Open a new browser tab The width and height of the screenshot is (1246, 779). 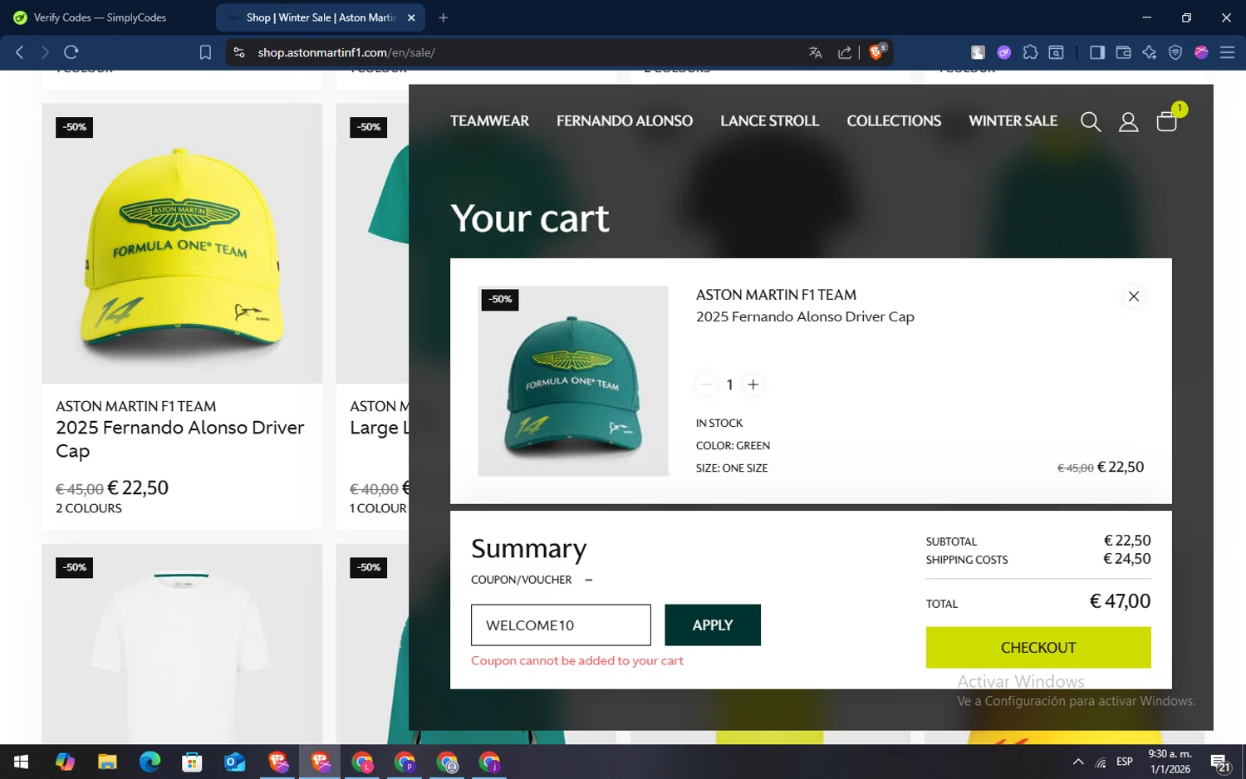click(443, 17)
